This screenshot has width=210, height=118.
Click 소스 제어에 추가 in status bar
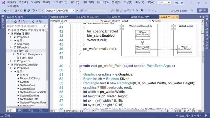coord(189,116)
